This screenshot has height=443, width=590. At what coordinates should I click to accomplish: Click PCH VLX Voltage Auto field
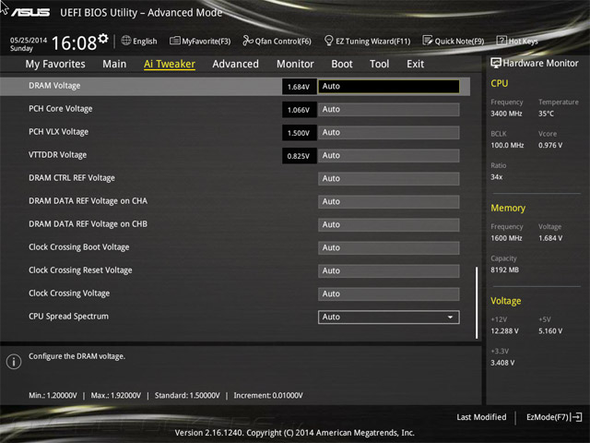389,133
